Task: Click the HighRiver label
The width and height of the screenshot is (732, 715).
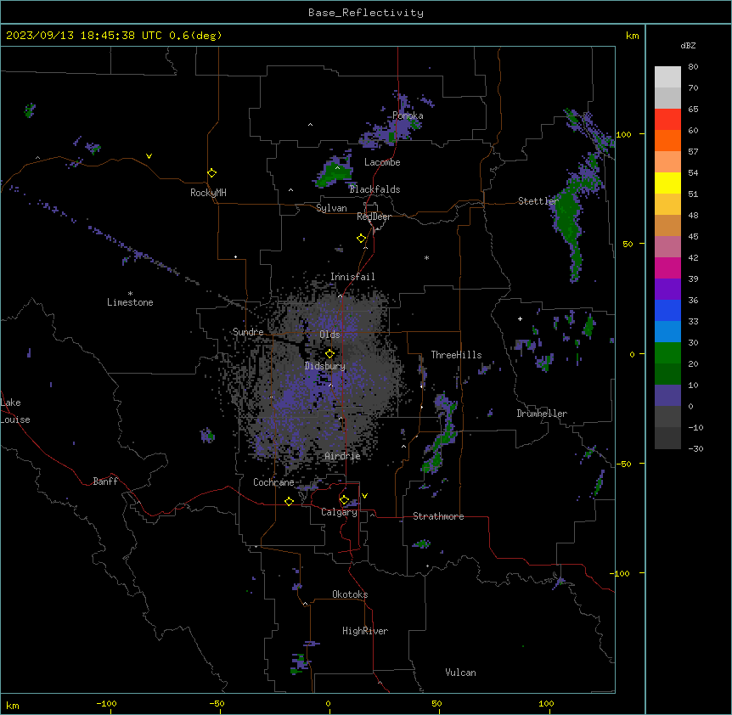Action: point(365,631)
